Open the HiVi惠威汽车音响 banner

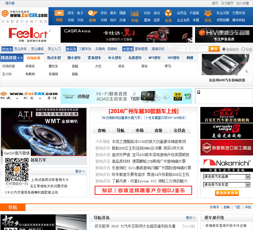(224, 35)
